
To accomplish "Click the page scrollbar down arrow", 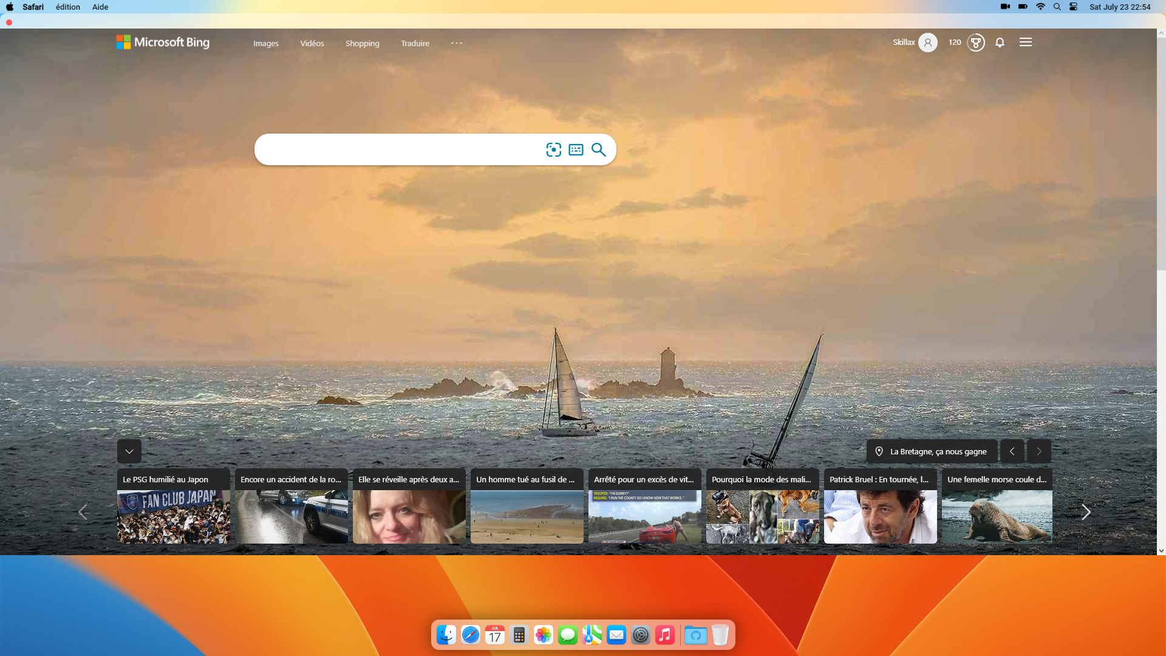I will coord(1161,551).
